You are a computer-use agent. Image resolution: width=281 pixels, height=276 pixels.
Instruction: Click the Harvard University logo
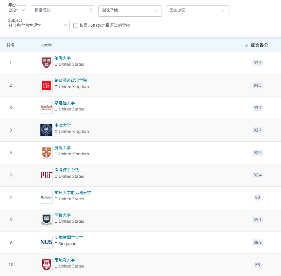(46, 63)
